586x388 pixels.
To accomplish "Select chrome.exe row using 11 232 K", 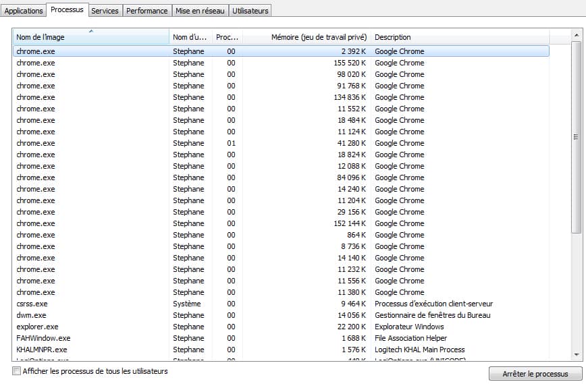I will tap(281, 269).
